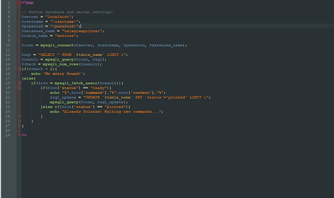Click the }else{ statement on line 17
This screenshot has width=334, height=198.
coord(29,78)
